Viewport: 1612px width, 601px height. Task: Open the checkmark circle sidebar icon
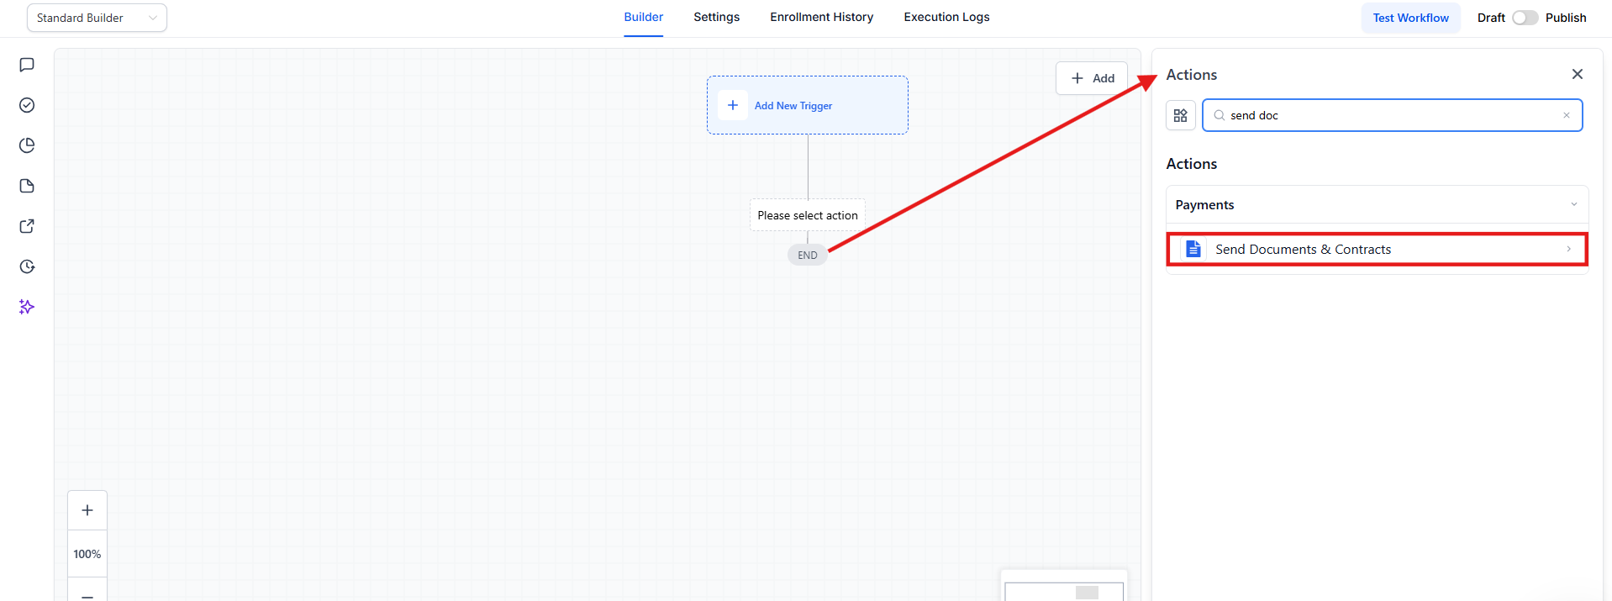27,105
